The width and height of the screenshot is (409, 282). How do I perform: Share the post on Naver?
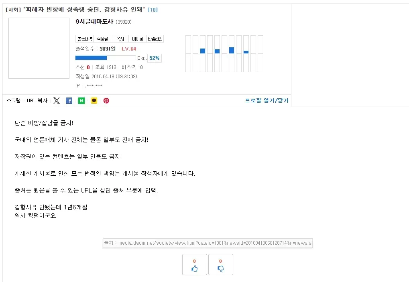(x=81, y=101)
